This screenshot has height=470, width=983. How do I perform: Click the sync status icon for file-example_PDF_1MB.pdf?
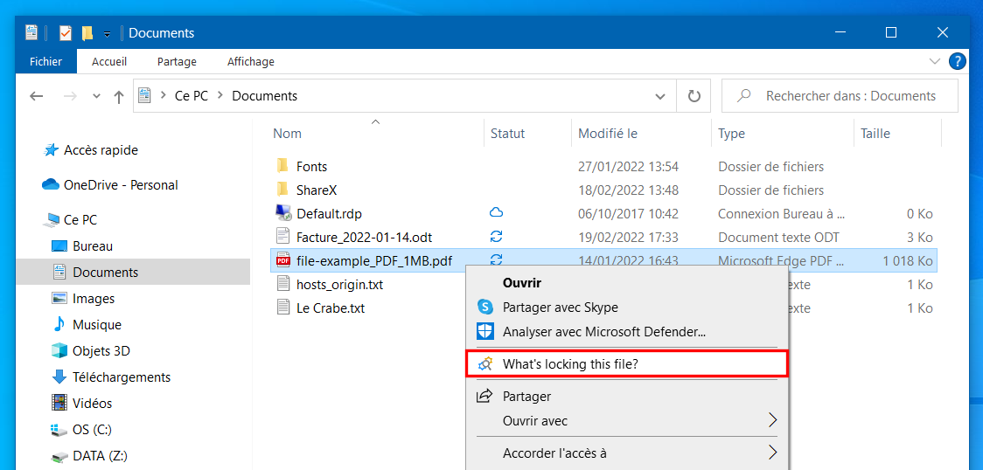click(497, 259)
